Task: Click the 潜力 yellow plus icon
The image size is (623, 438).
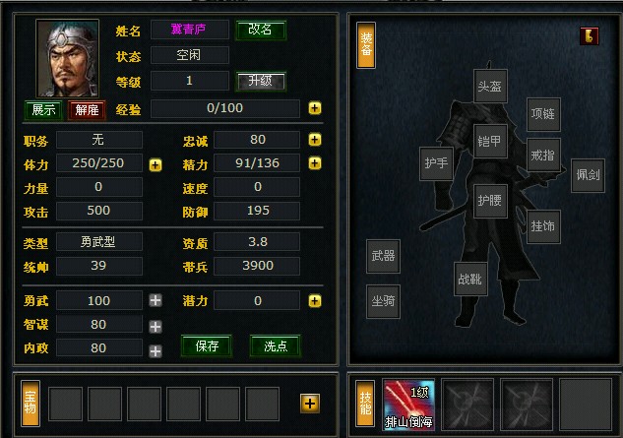Action: [315, 301]
